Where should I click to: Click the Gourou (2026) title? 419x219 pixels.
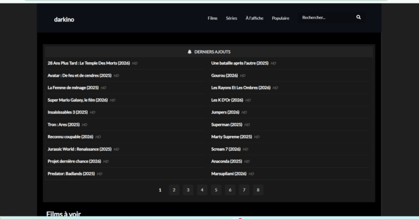tap(224, 75)
